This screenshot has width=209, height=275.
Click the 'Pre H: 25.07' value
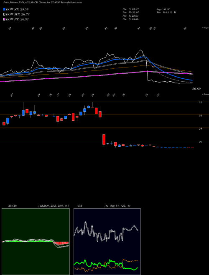[131, 12]
